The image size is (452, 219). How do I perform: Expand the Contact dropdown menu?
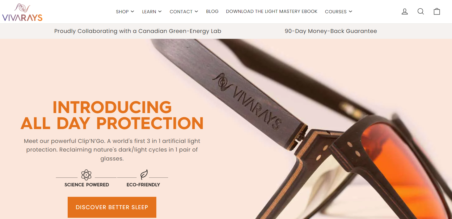[184, 12]
